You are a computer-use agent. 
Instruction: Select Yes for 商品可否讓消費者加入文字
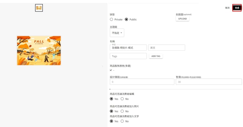point(112,121)
